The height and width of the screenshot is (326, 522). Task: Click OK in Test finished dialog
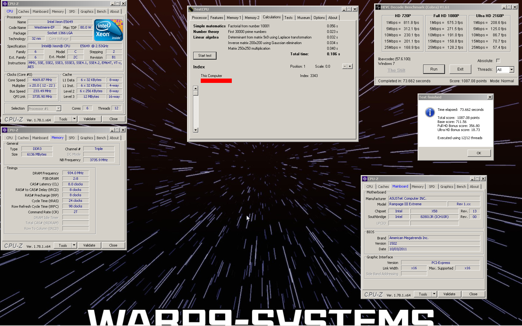(x=479, y=153)
